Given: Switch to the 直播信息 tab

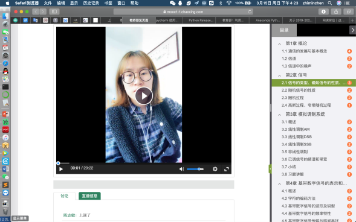Looking at the screenshot, I should 89,196.
